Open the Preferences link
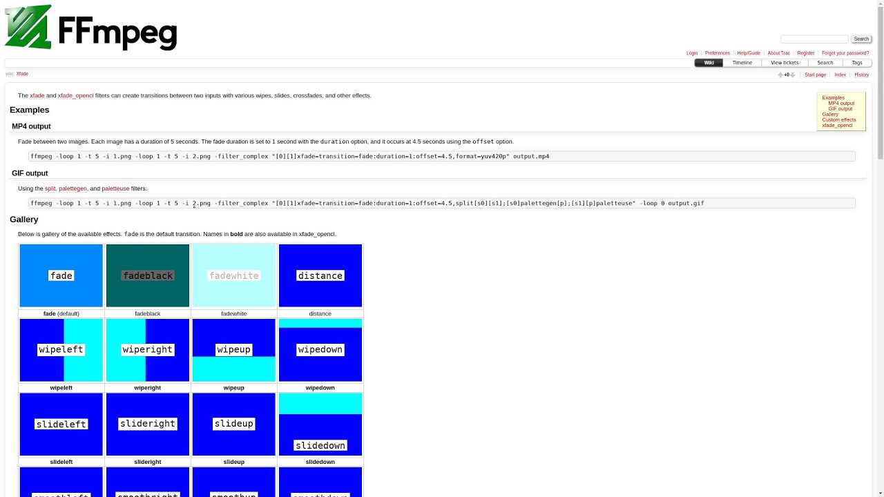The width and height of the screenshot is (884, 497). pyautogui.click(x=718, y=53)
